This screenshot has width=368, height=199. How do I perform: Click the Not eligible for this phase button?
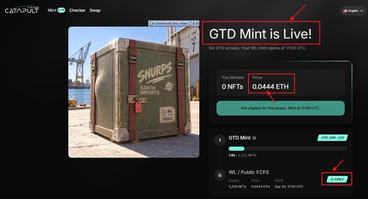[280, 108]
